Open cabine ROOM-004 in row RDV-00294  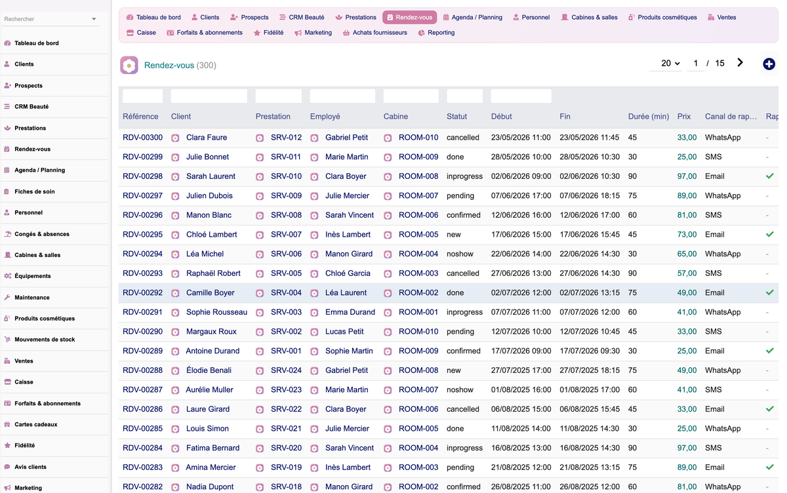(418, 254)
